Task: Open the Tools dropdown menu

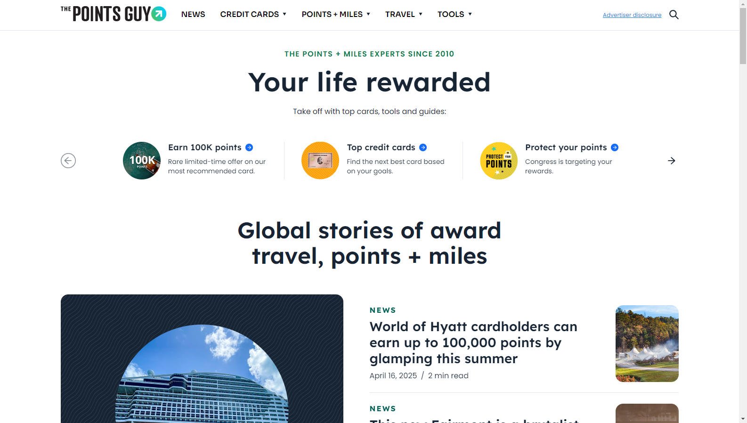Action: 455,14
